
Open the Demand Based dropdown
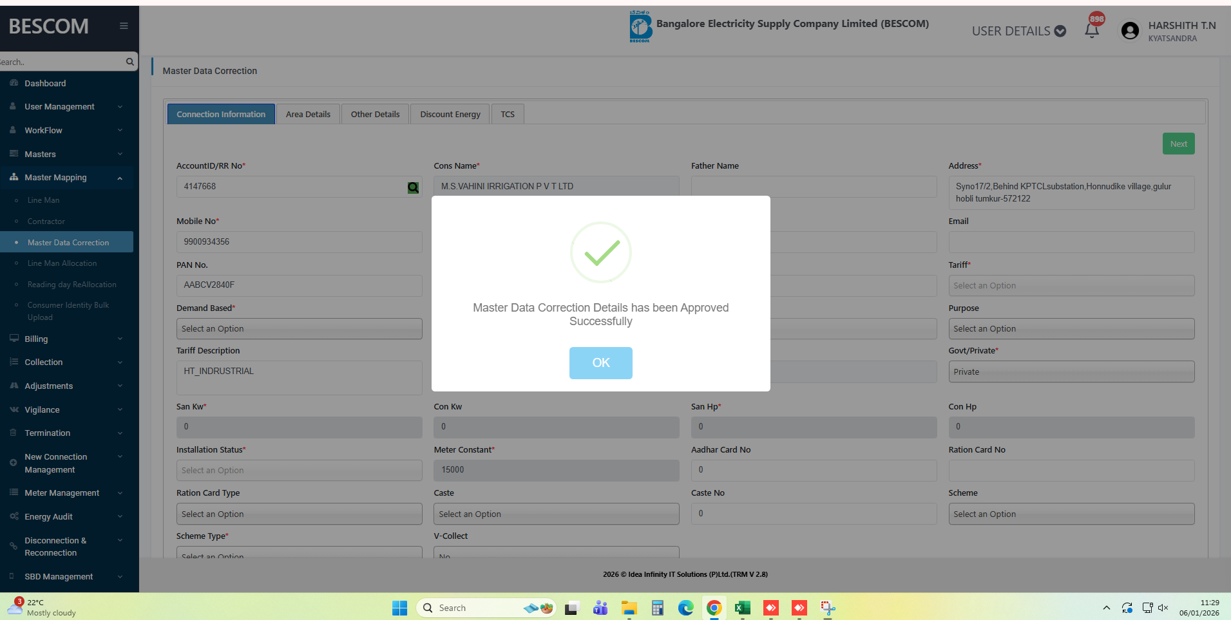299,329
